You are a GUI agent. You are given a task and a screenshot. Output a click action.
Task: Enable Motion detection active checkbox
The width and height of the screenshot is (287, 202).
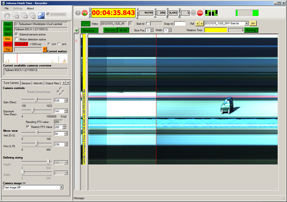click(x=16, y=39)
